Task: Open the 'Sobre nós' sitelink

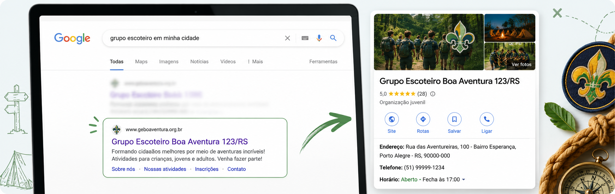Action: [123, 169]
